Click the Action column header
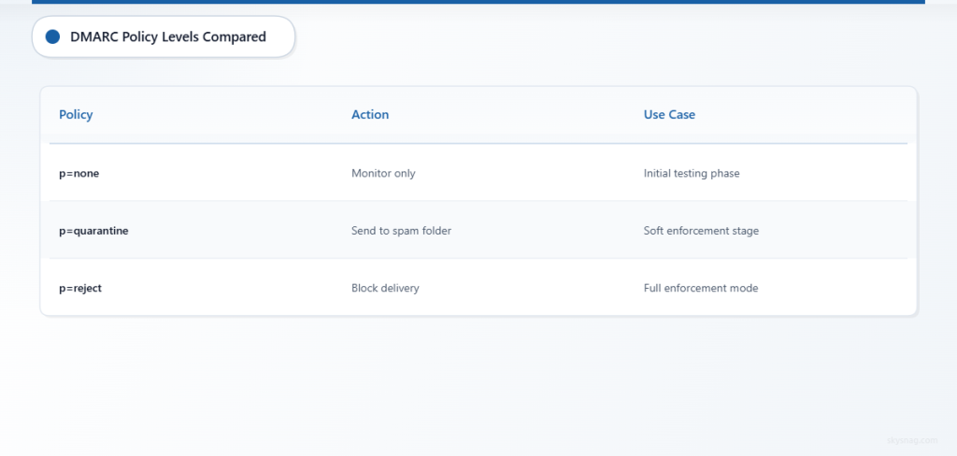This screenshot has height=456, width=957. [370, 114]
